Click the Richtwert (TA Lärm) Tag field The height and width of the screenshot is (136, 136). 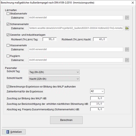pyautogui.click(x=50, y=39)
